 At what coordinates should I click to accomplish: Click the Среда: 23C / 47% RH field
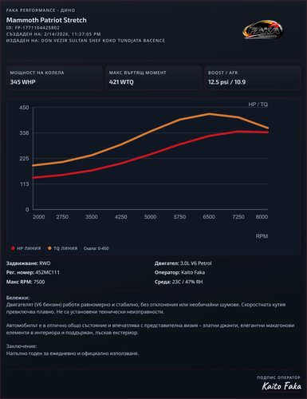pyautogui.click(x=179, y=282)
